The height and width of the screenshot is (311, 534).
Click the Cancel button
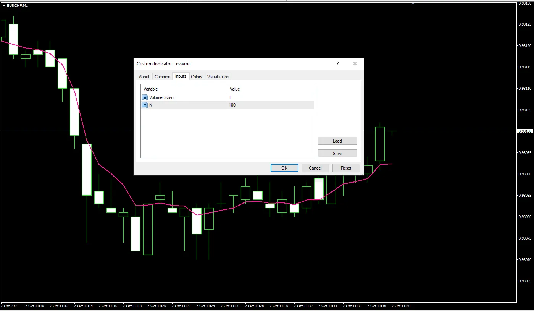[315, 168]
